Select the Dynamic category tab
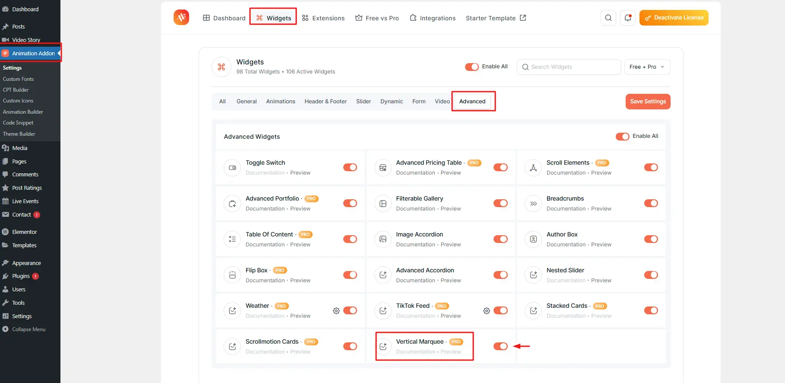The image size is (785, 383). (392, 101)
